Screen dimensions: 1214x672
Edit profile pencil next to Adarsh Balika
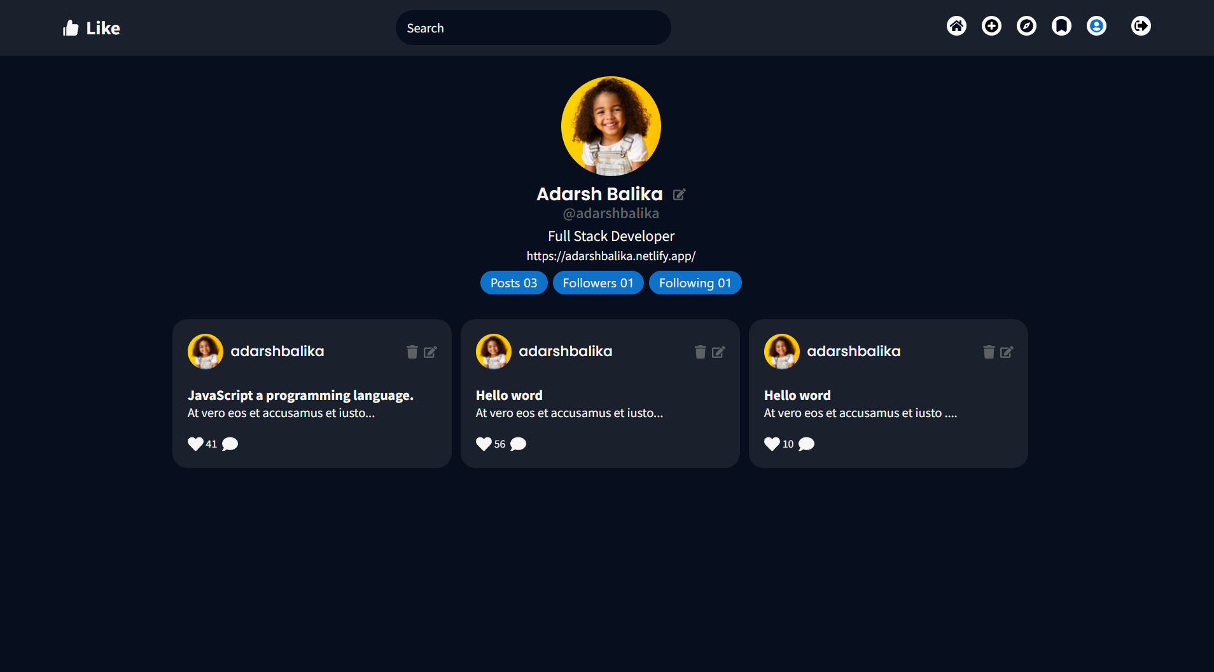click(680, 195)
